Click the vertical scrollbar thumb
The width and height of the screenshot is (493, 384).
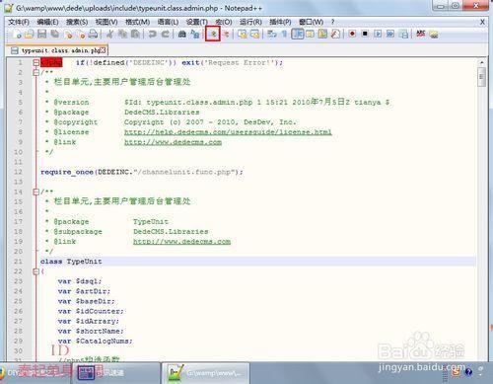click(481, 77)
